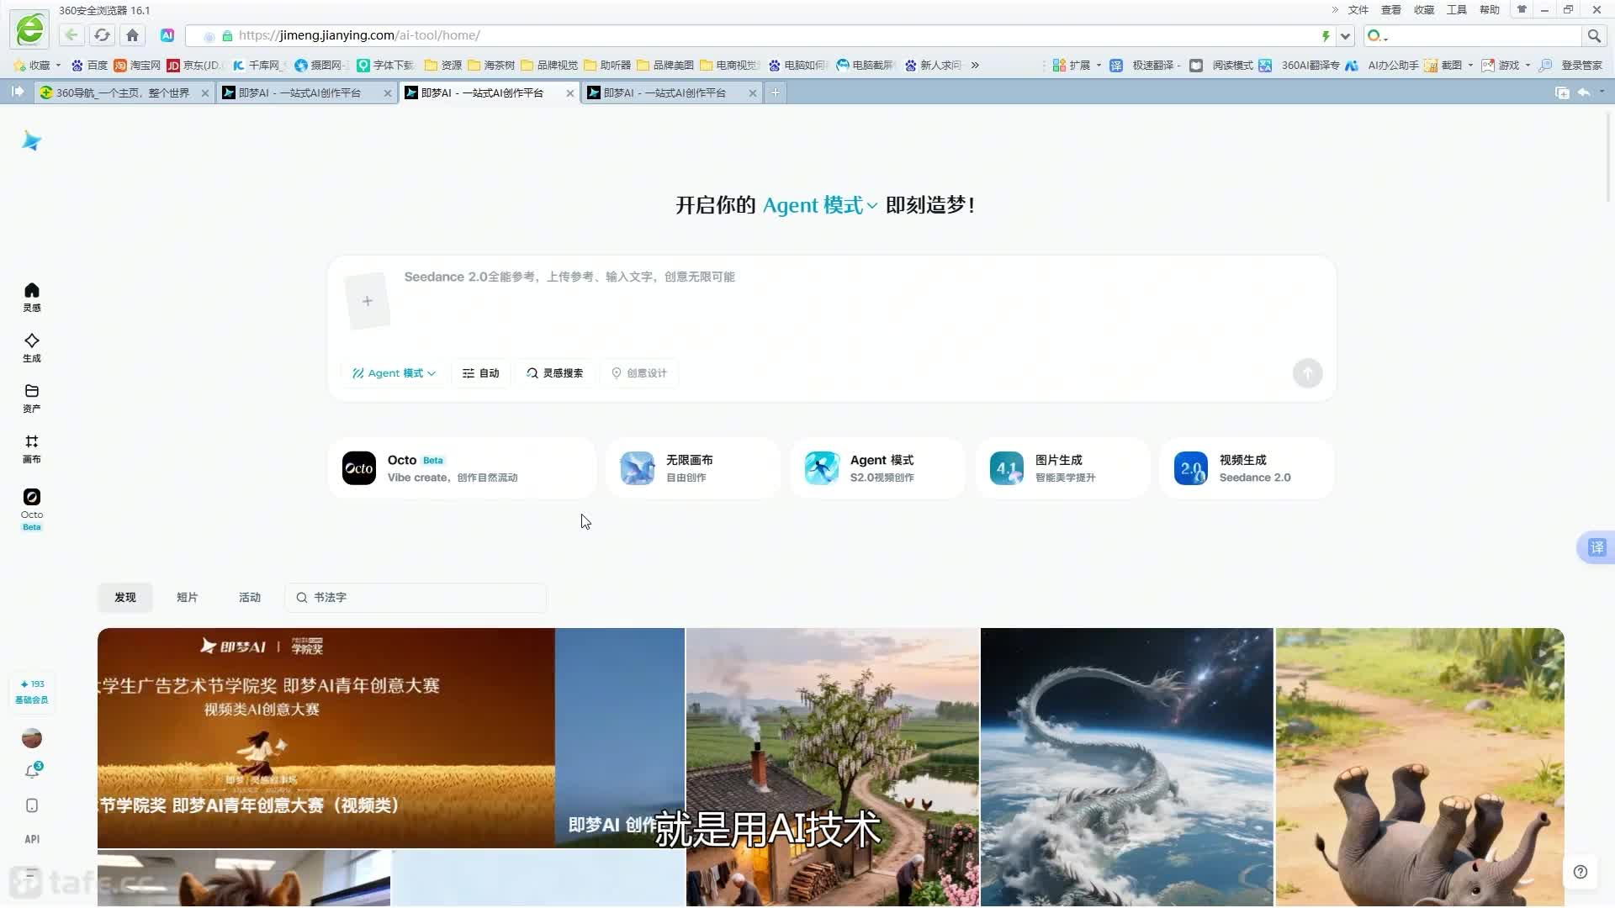Toggle the 灵感搜索 option
The width and height of the screenshot is (1615, 908).
point(555,373)
